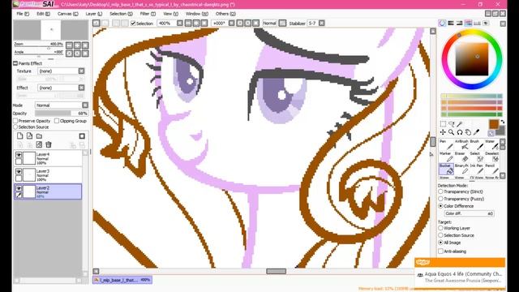Create a new normal layer
This screenshot has height=292, width=519.
click(x=20, y=136)
